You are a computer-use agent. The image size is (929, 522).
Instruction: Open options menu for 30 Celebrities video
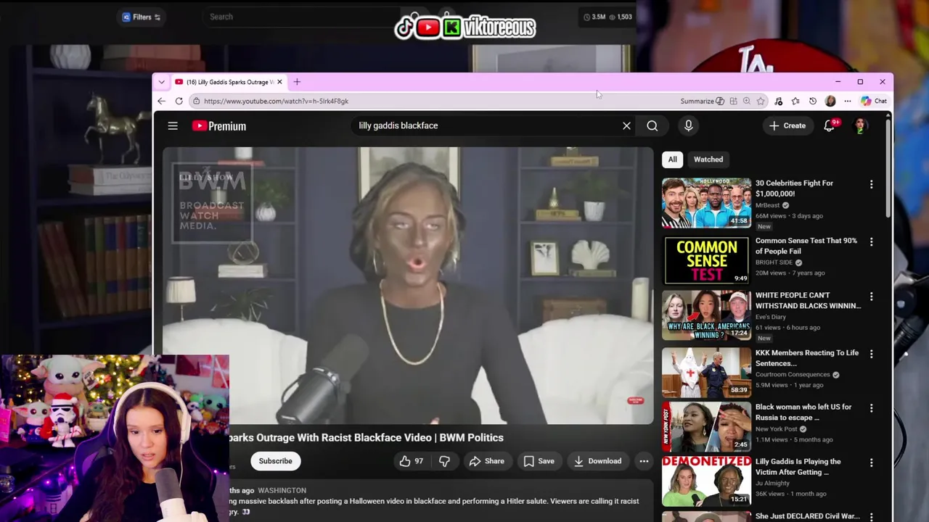point(872,184)
